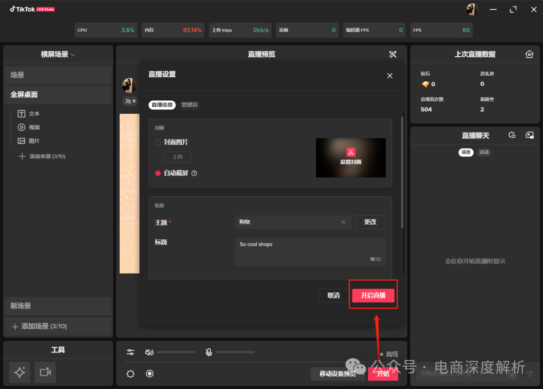Switch to the 活动 chat tab
This screenshot has width=543, height=389.
484,152
